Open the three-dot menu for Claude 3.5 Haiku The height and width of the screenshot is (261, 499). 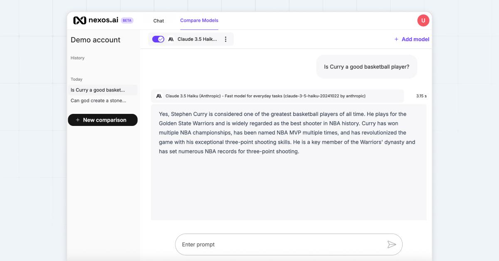[226, 39]
